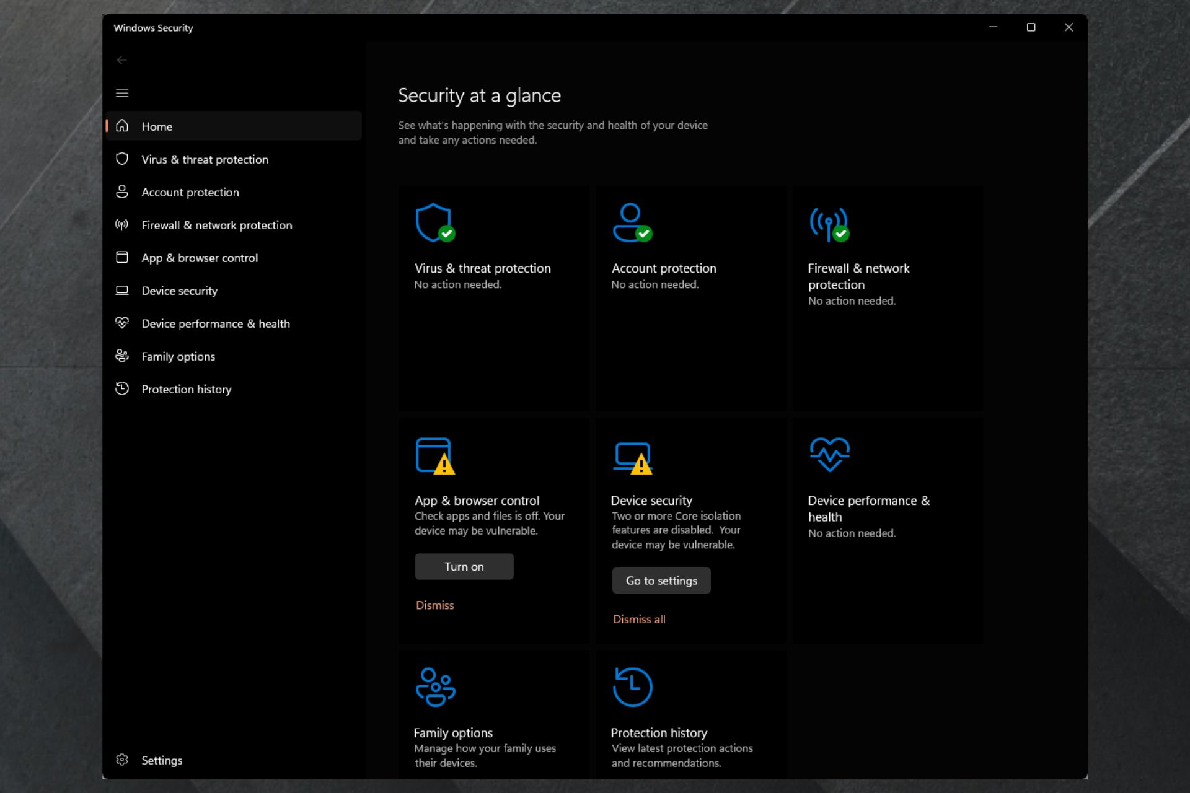Click the Protection history tile title
This screenshot has height=793, width=1190.
pyautogui.click(x=659, y=733)
